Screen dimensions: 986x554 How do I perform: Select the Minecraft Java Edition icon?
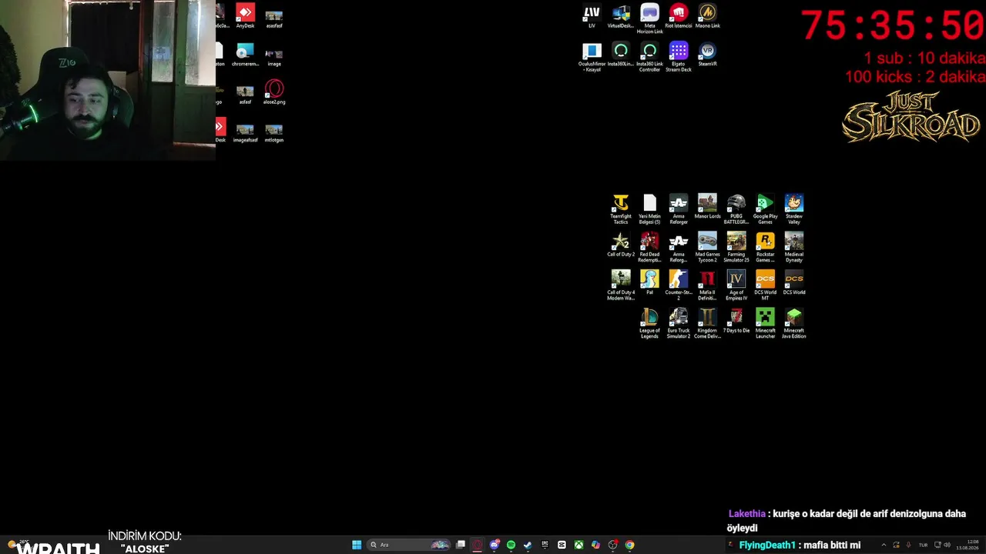click(x=794, y=323)
